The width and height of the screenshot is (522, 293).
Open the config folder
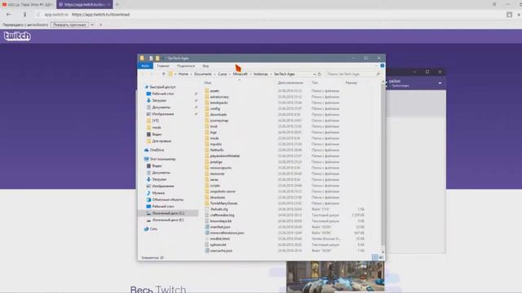point(215,108)
